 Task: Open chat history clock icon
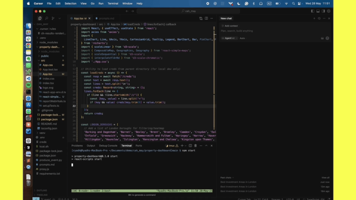coord(319,18)
